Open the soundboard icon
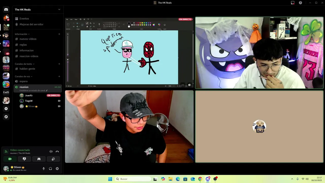Viewport: 325px width, 183px height. pos(53,159)
